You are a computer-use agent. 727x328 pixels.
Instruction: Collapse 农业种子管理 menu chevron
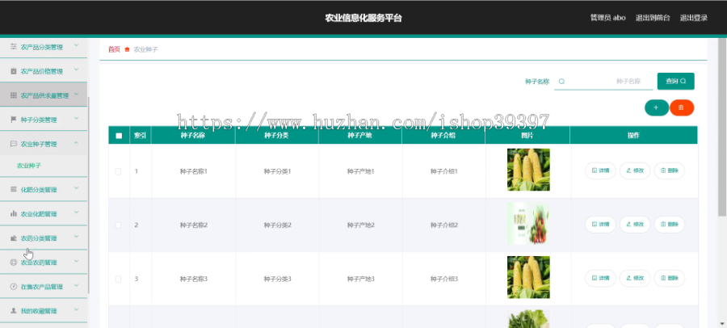coord(77,143)
